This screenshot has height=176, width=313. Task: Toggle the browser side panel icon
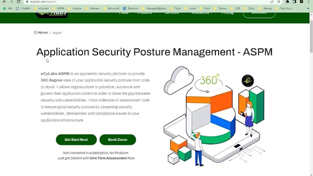click(295, 1)
